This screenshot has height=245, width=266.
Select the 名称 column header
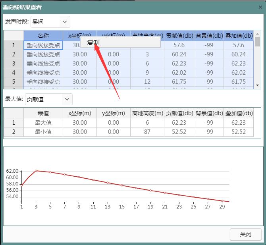[43, 36]
